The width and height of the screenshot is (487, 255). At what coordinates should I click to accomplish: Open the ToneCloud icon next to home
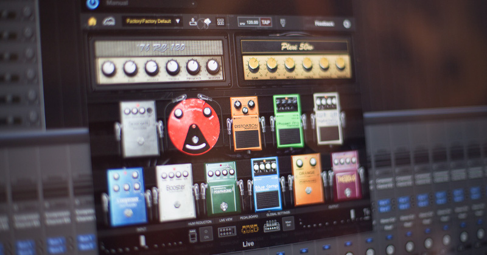(x=109, y=21)
